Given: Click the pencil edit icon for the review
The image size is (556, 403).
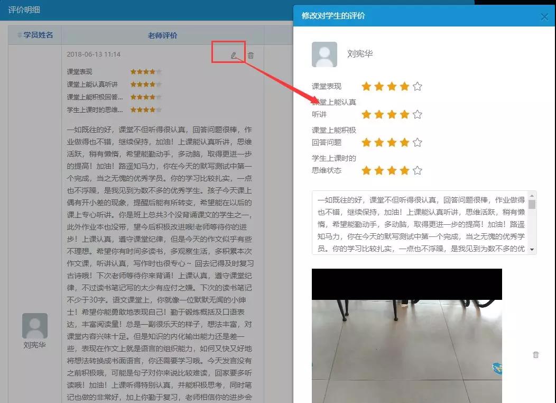Looking at the screenshot, I should coord(234,55).
